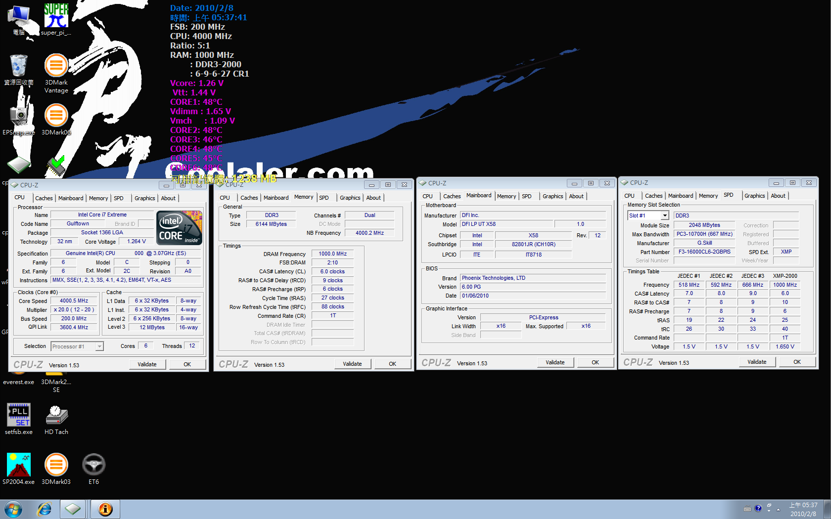Click the keyboard icon in the system tray
Screen dimensions: 831x519
(747, 509)
